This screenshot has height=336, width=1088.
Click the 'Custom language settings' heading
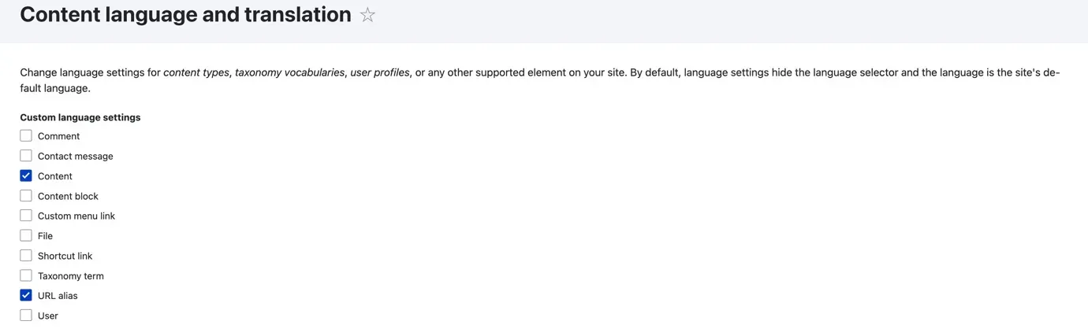[80, 117]
